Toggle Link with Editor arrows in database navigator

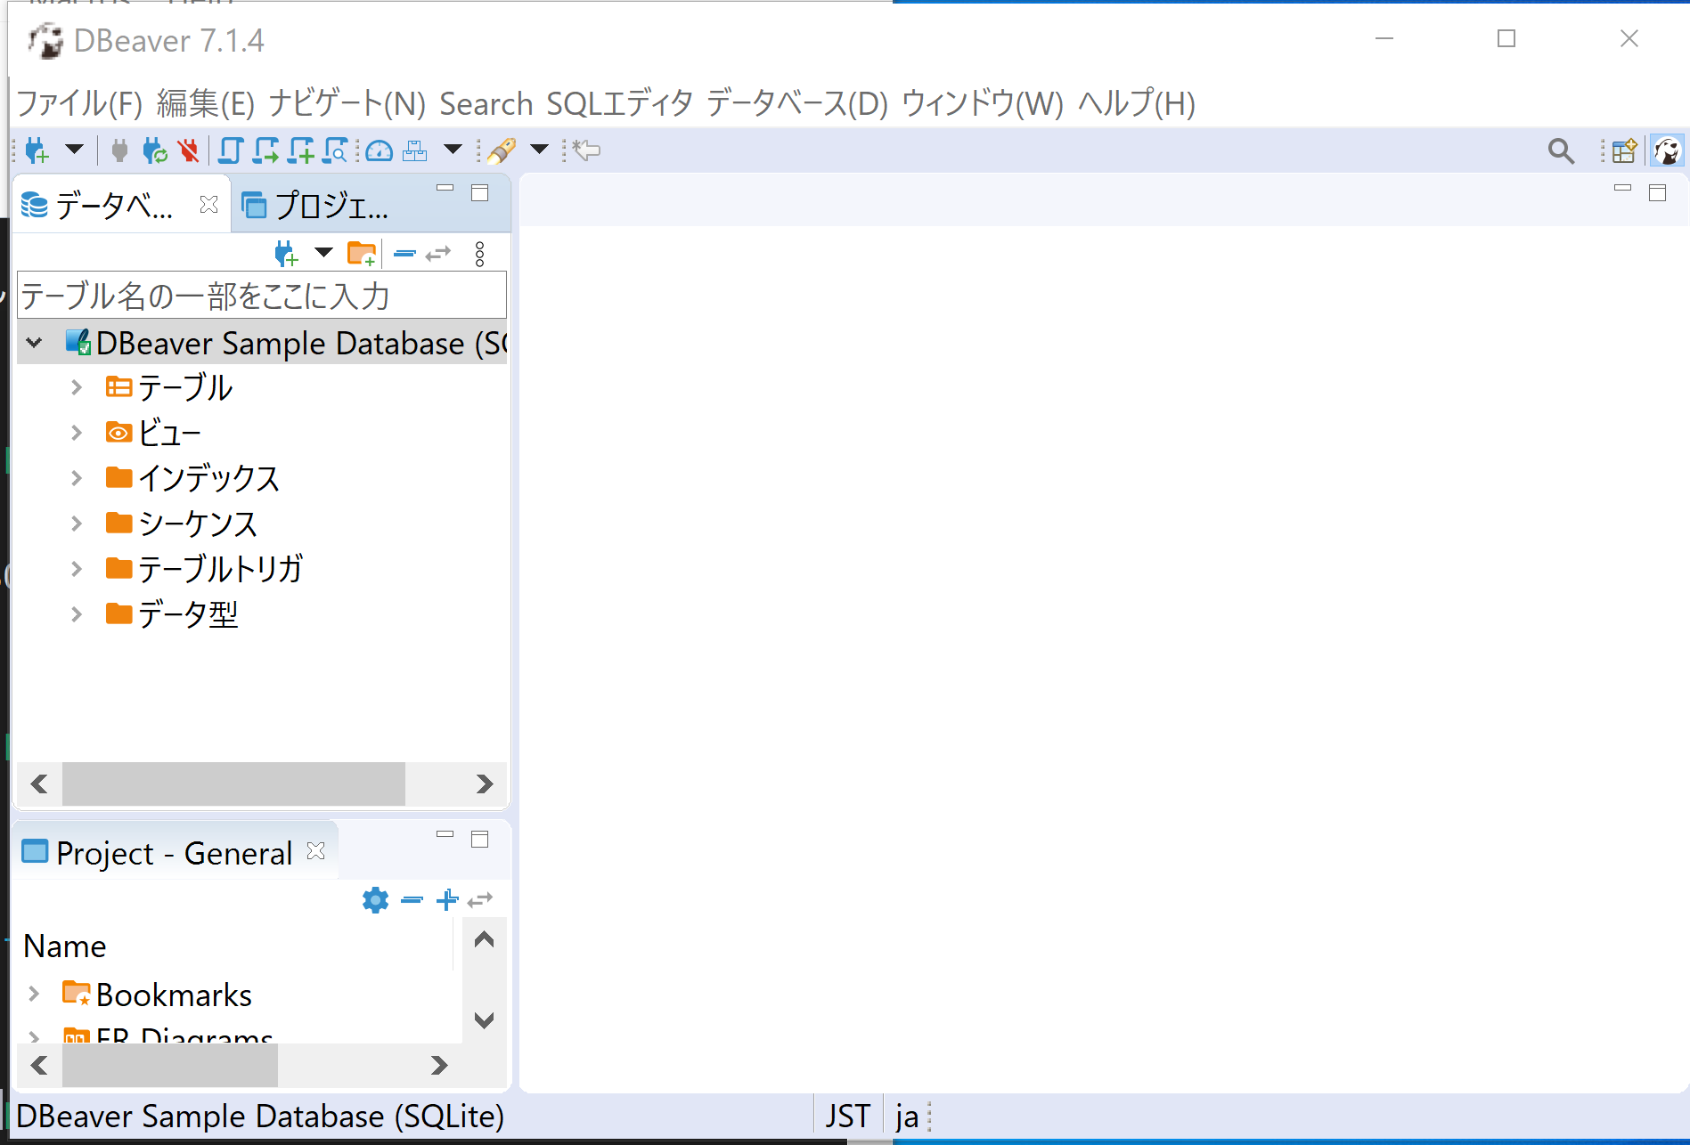438,254
